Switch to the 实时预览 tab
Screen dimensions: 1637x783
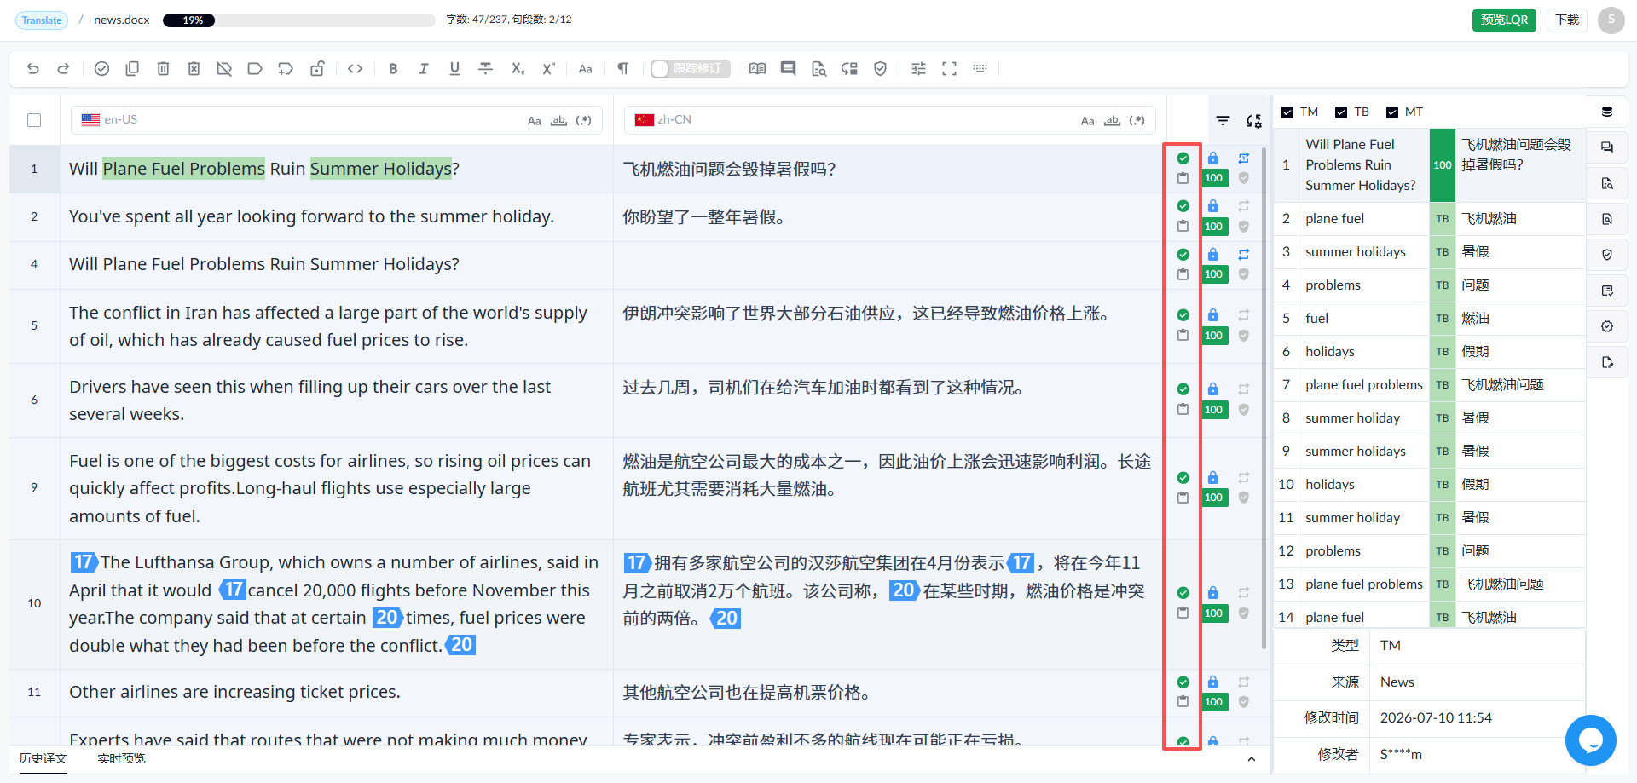tap(121, 758)
